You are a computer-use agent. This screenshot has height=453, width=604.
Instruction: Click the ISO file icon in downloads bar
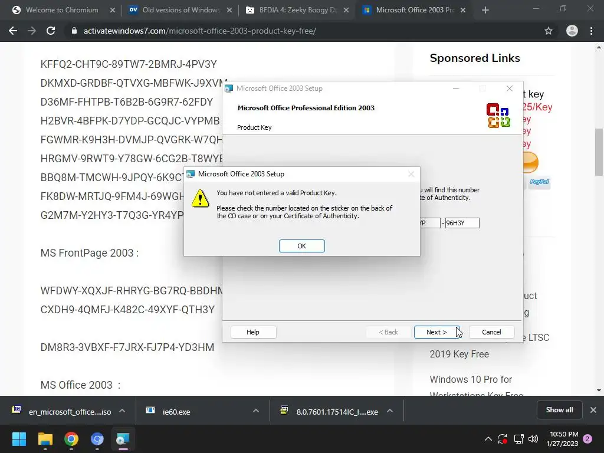[17, 409]
